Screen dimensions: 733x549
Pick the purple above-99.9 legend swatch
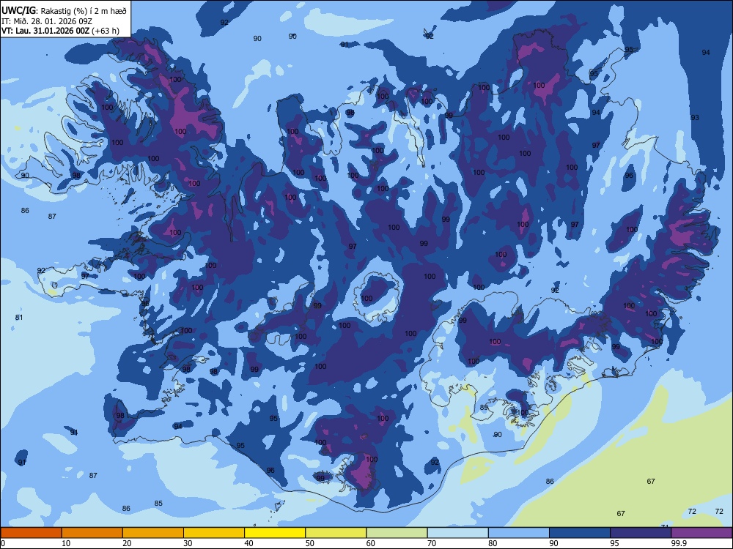click(x=701, y=533)
